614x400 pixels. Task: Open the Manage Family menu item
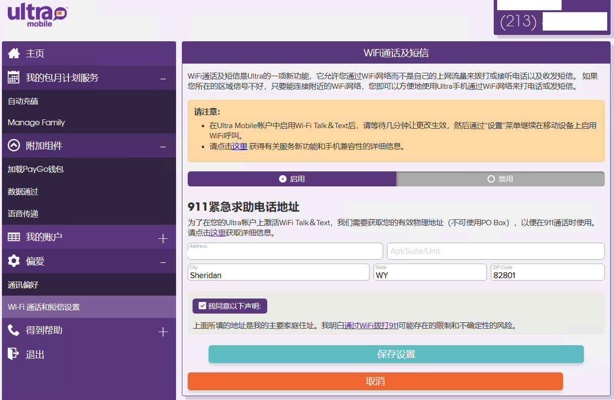(36, 123)
